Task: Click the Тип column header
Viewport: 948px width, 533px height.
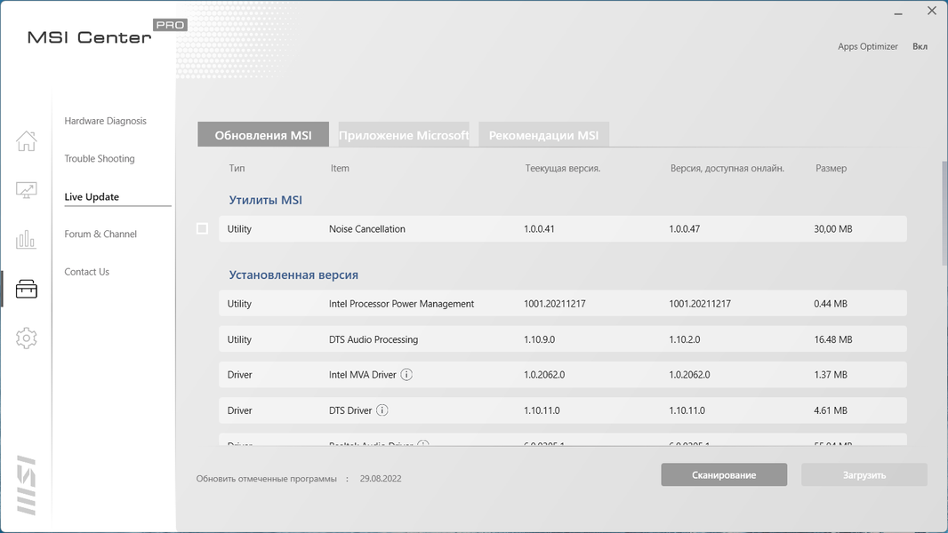Action: pyautogui.click(x=237, y=169)
